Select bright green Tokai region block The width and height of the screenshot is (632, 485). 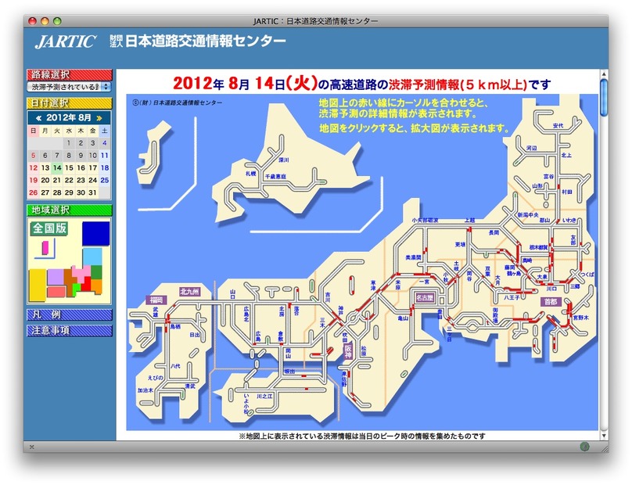pos(76,289)
